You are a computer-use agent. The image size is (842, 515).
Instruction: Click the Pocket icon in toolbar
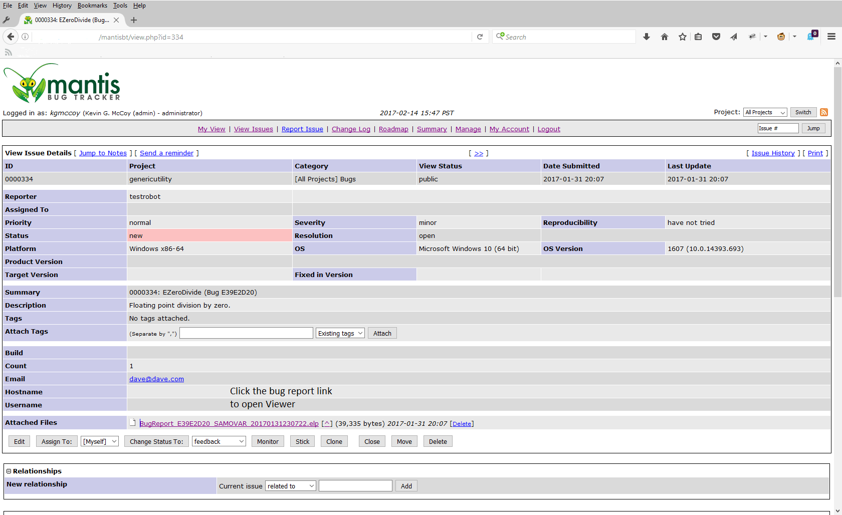coord(716,37)
